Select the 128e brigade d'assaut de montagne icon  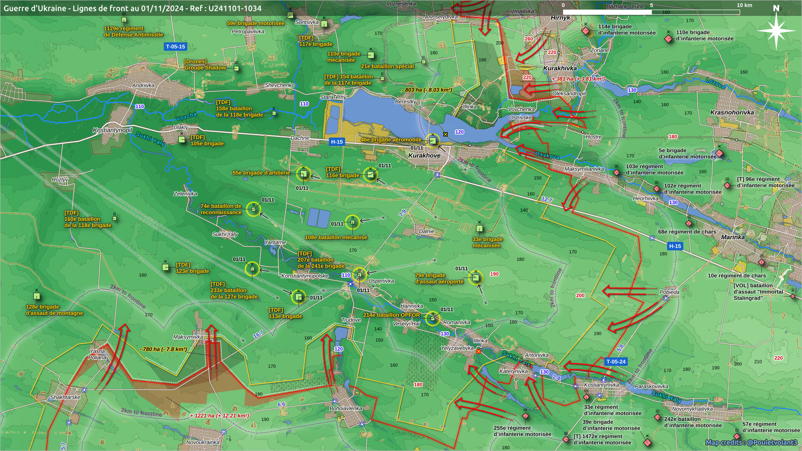(37, 296)
